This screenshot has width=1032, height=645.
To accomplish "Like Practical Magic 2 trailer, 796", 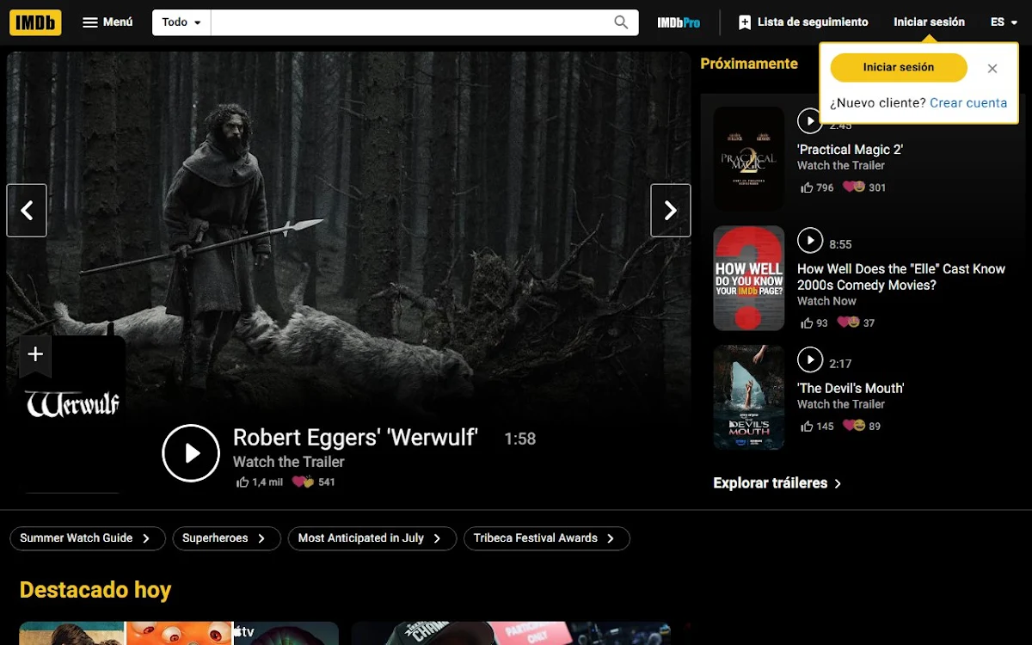I will [x=817, y=187].
